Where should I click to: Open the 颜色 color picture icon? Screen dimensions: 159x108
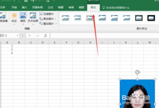[23, 15]
